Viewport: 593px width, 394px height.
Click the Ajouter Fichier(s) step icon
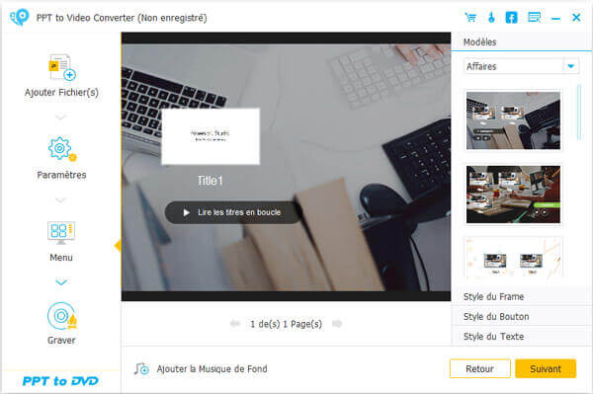click(61, 67)
